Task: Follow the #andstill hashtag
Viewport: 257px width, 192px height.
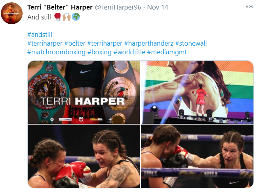Action: tap(40, 35)
